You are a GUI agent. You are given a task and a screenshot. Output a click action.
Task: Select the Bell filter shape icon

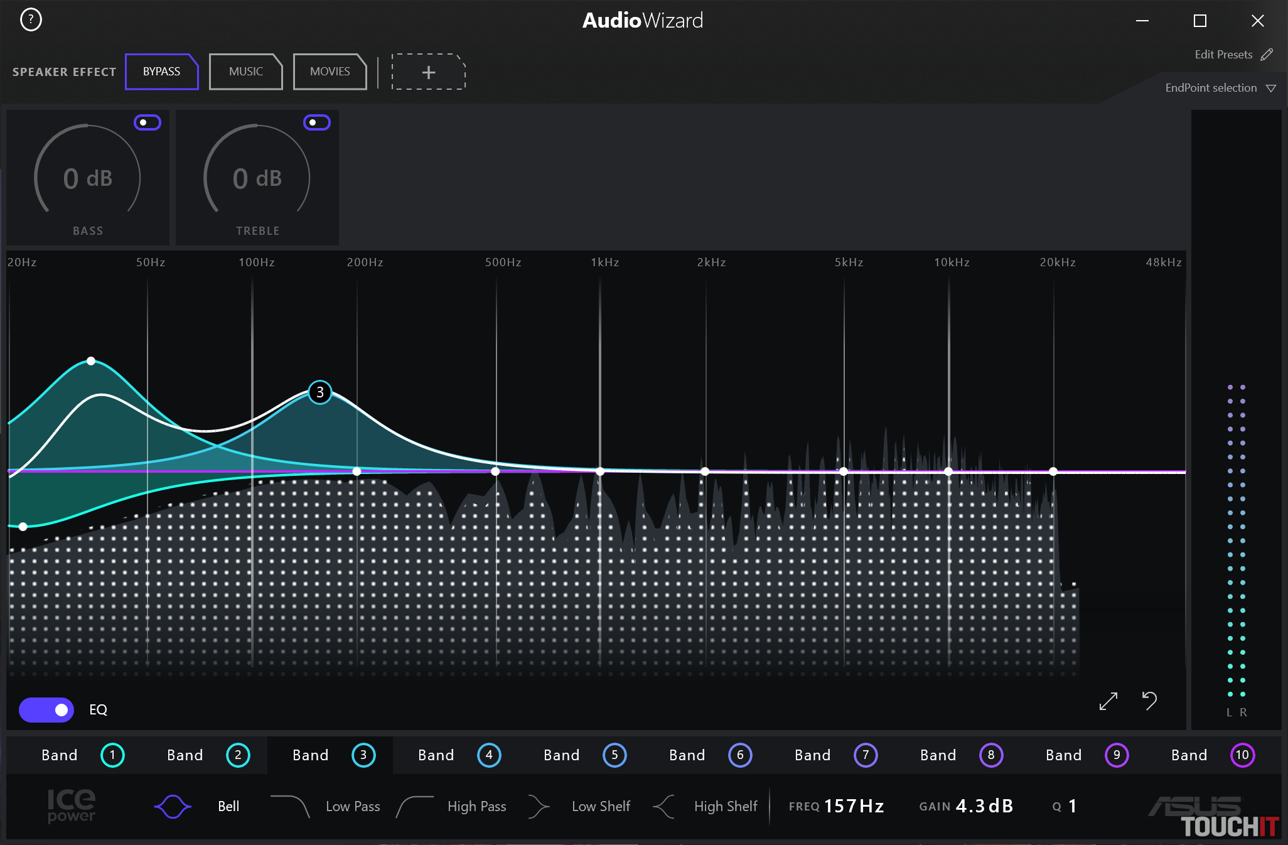point(173,807)
